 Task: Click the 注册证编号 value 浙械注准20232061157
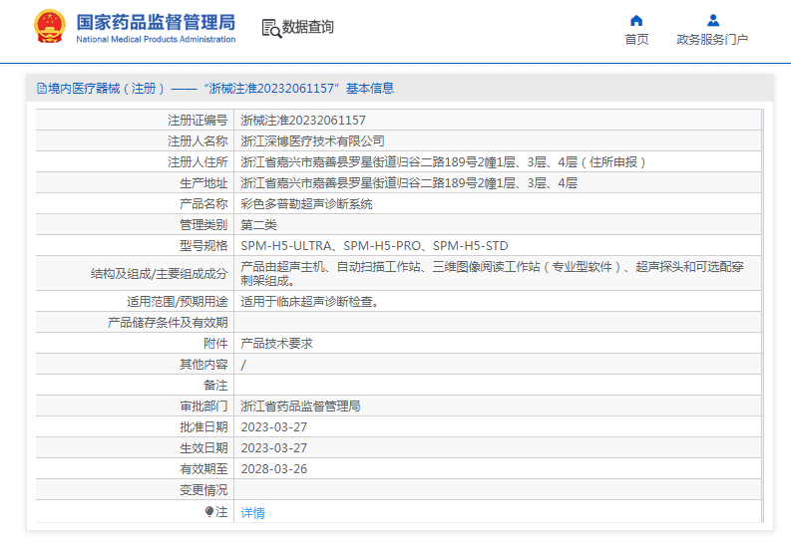[x=303, y=120]
